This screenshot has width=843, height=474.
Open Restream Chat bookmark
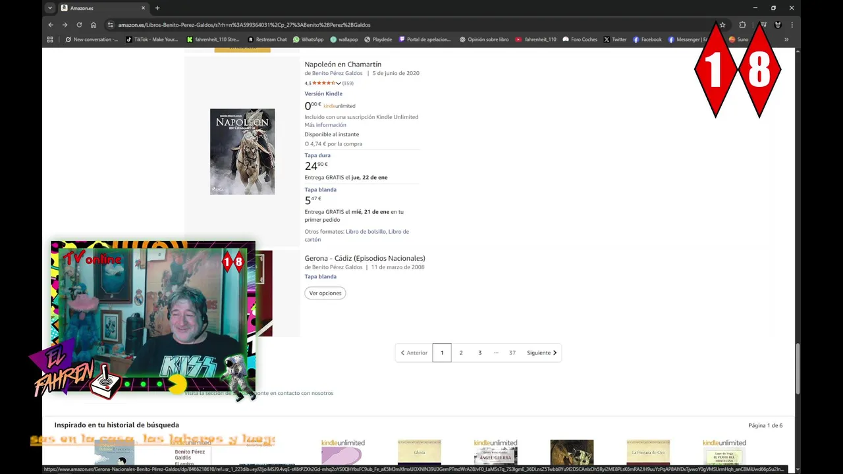coord(267,39)
